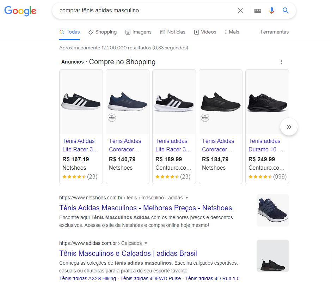Click exclusive product badge on blue Coreracer
This screenshot has height=289, width=332.
click(112, 118)
